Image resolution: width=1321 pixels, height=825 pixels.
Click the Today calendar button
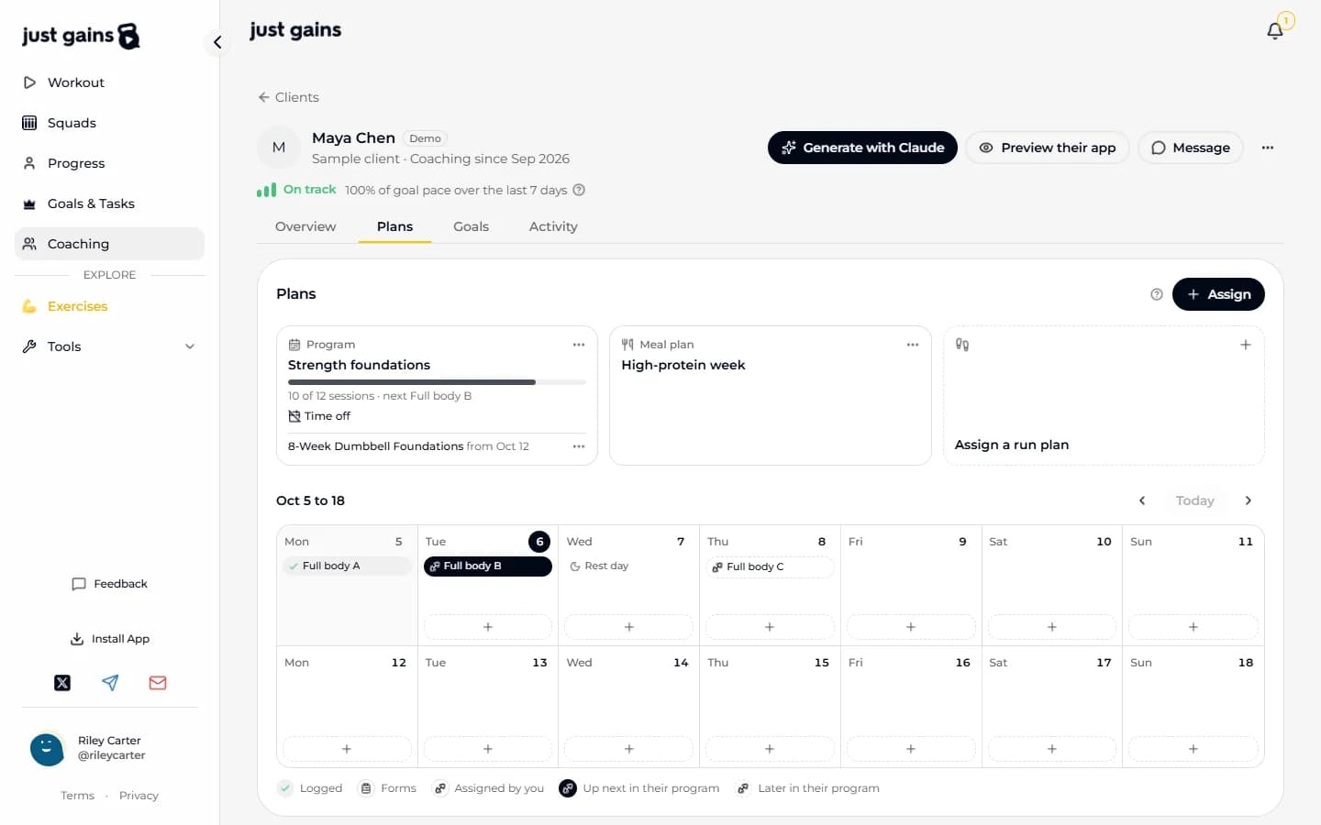tap(1194, 500)
